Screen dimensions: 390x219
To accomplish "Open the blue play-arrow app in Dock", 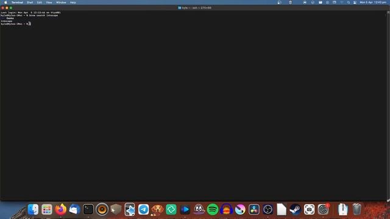I will 185,209.
